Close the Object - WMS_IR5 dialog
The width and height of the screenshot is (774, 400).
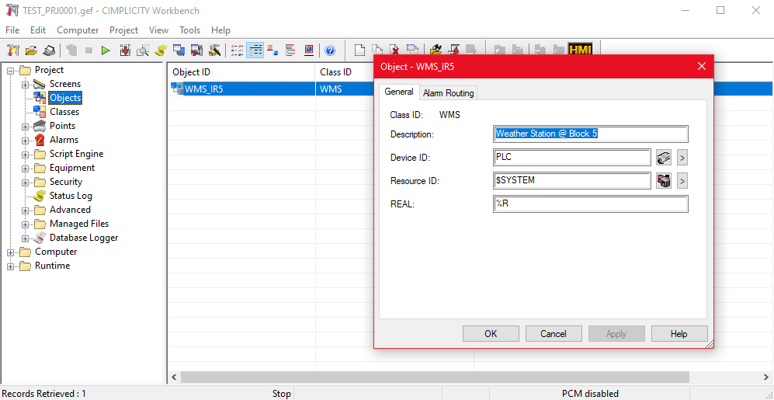[702, 67]
